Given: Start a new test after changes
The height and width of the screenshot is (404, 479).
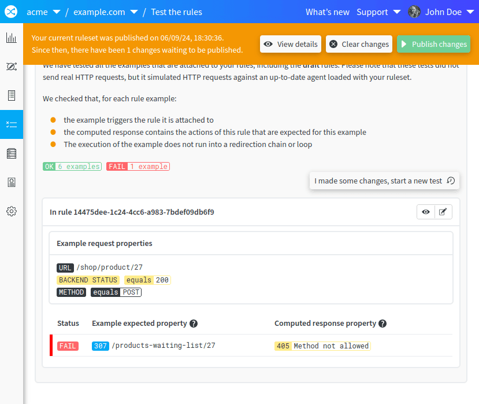Looking at the screenshot, I should coord(384,181).
